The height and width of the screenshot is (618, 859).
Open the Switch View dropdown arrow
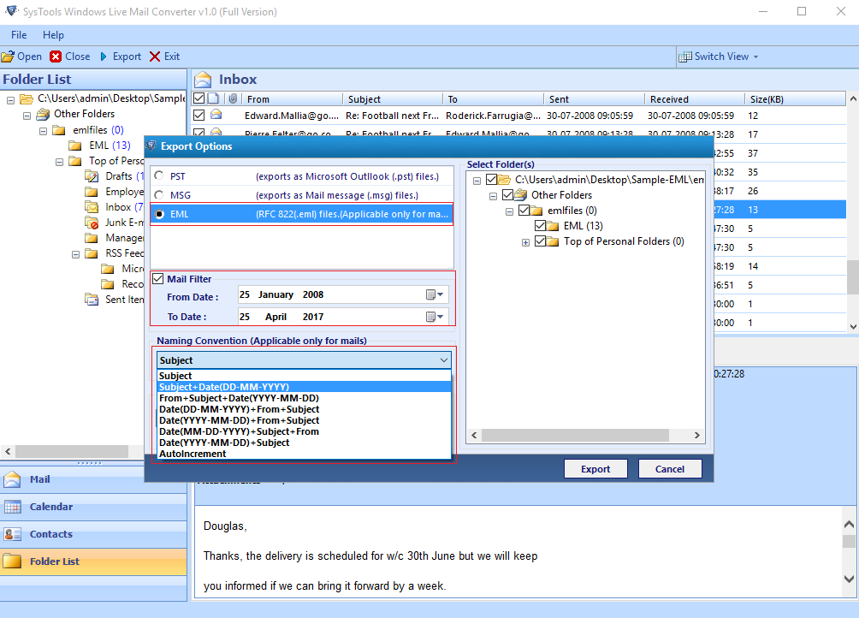pos(756,57)
